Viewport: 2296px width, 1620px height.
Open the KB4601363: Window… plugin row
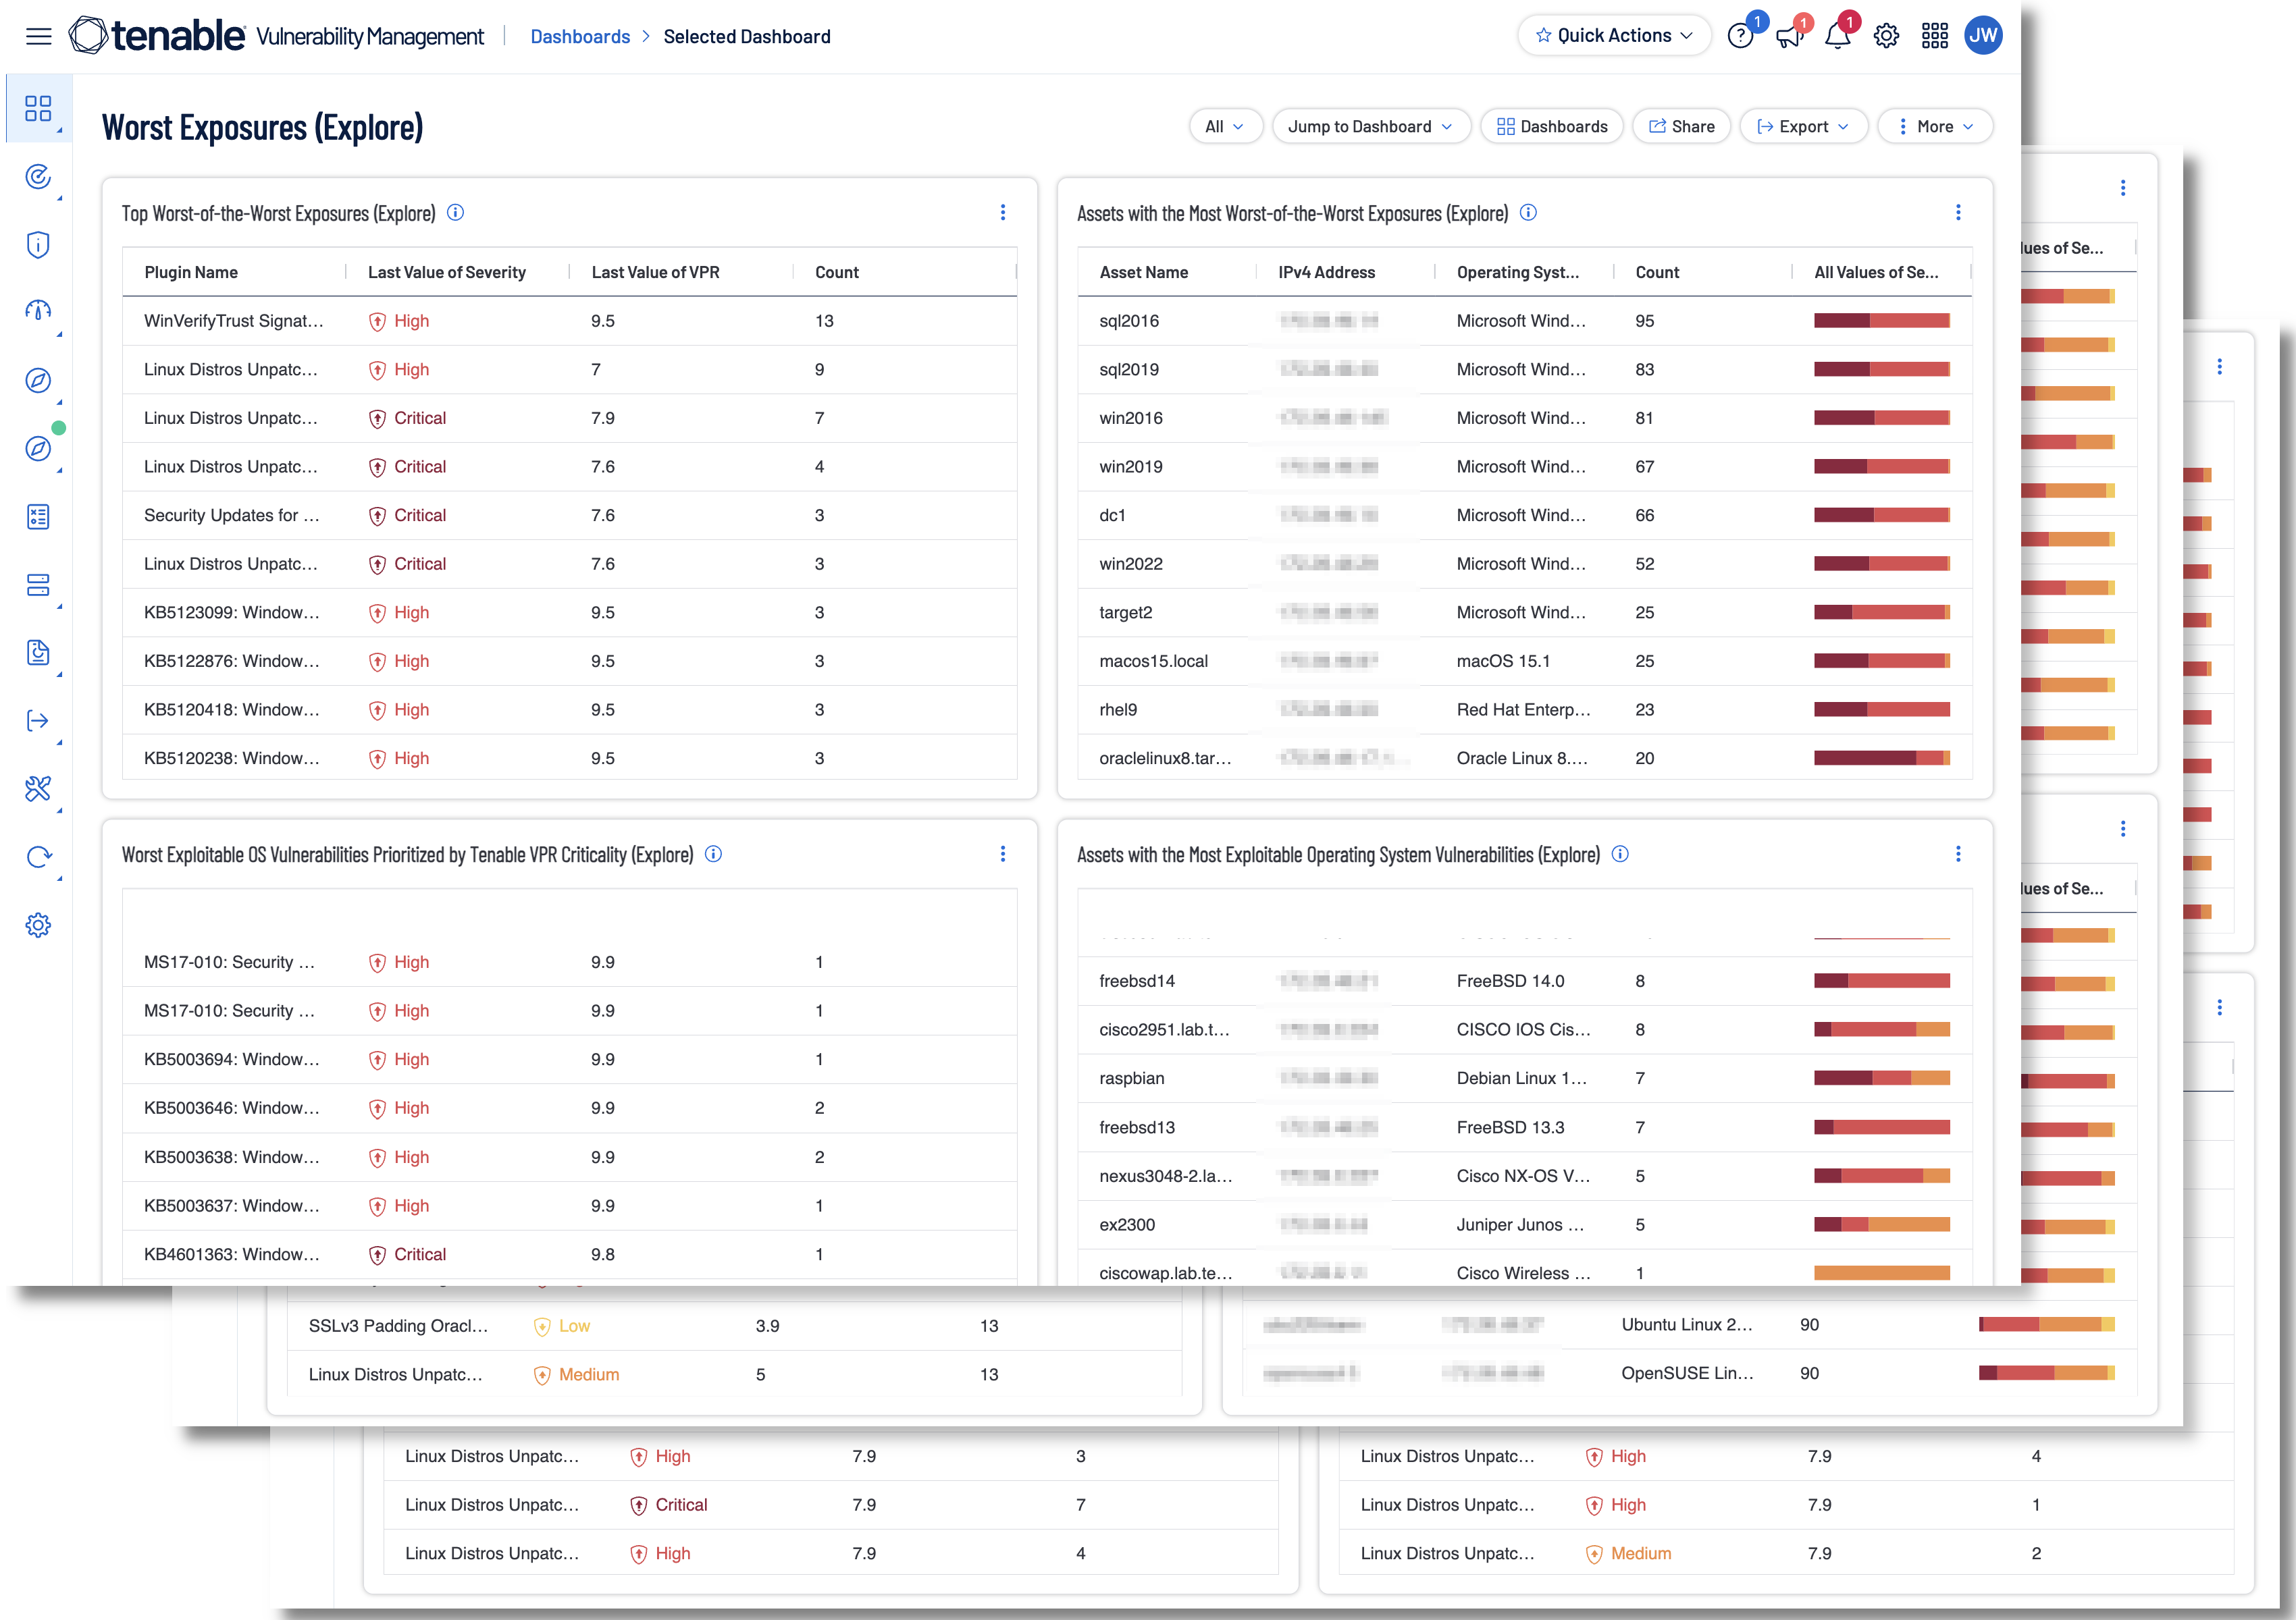(569, 1255)
